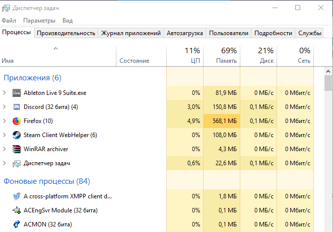Expand the Ableton Live 9 Suite entry
Viewport: 333px width, 232px height.
pyautogui.click(x=5, y=93)
